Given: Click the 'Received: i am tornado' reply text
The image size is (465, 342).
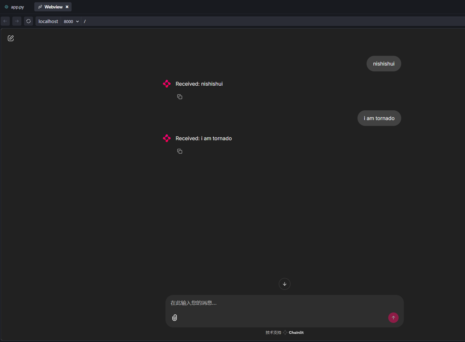Looking at the screenshot, I should (204, 138).
